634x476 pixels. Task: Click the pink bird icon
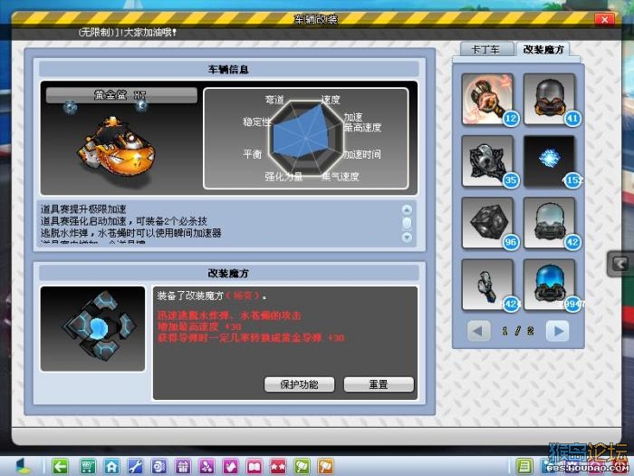pyautogui.click(x=230, y=466)
